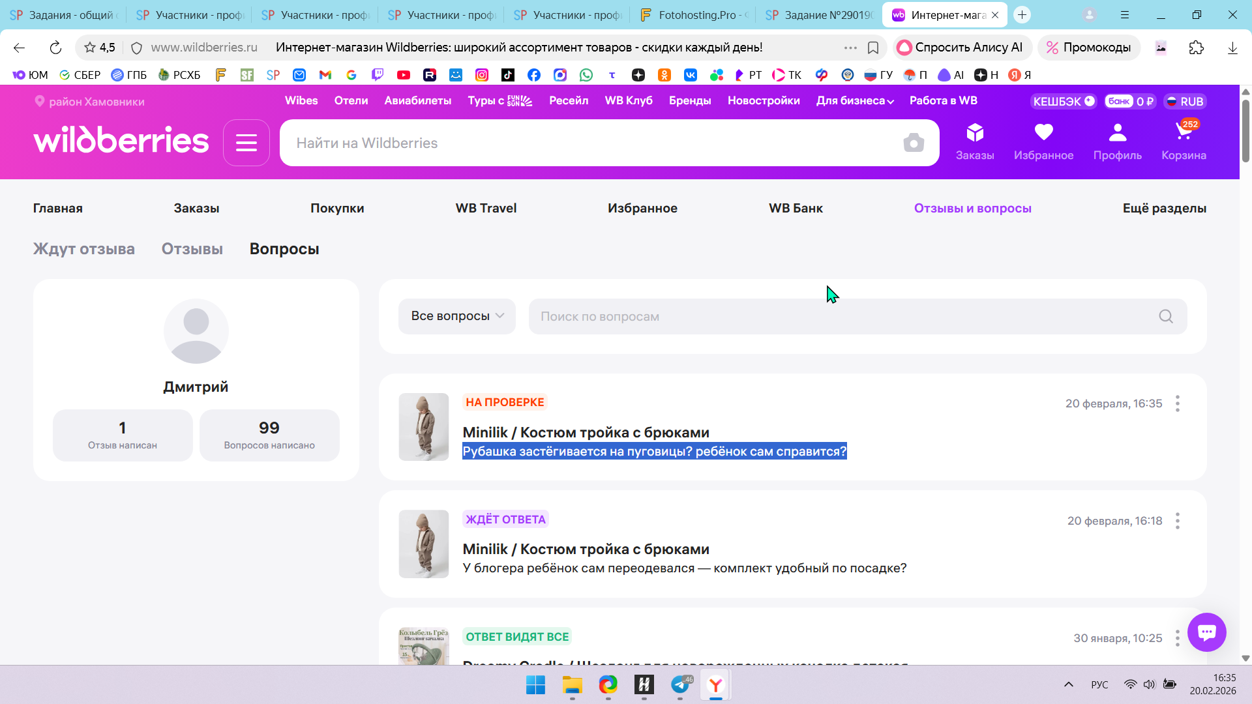Image resolution: width=1252 pixels, height=704 pixels.
Task: Expand the Для бизнеса menu
Action: [855, 101]
